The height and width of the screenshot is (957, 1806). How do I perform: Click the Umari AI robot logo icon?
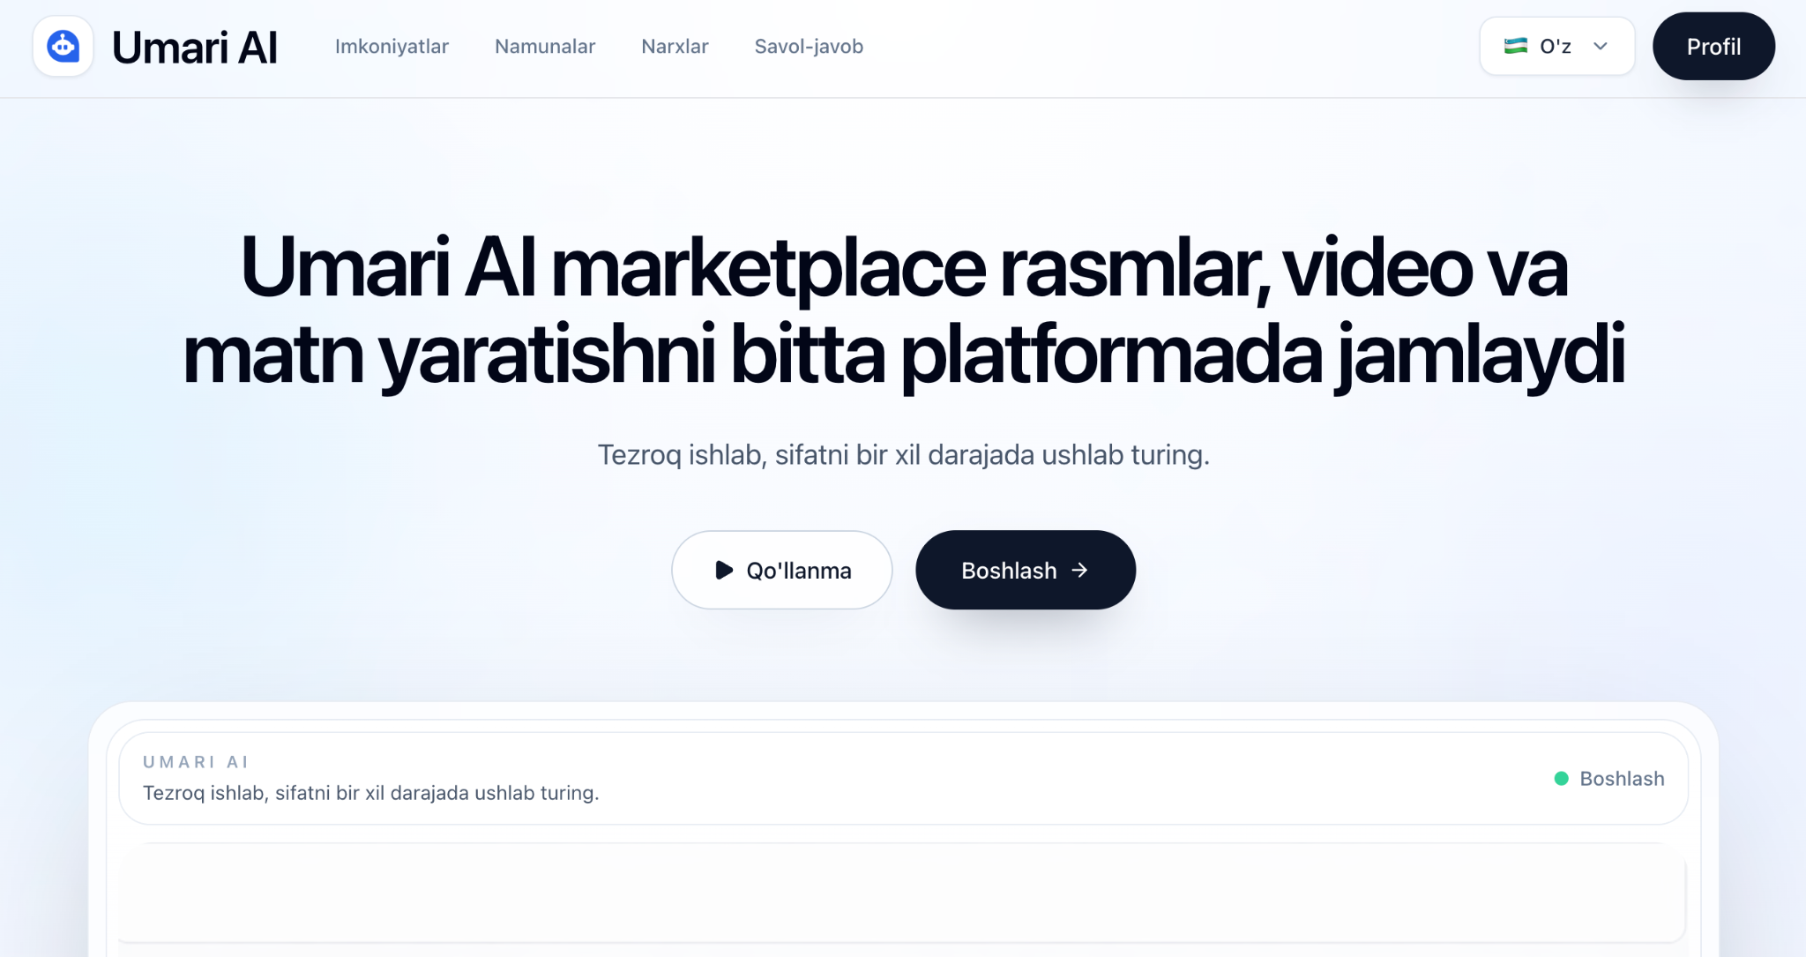point(63,46)
